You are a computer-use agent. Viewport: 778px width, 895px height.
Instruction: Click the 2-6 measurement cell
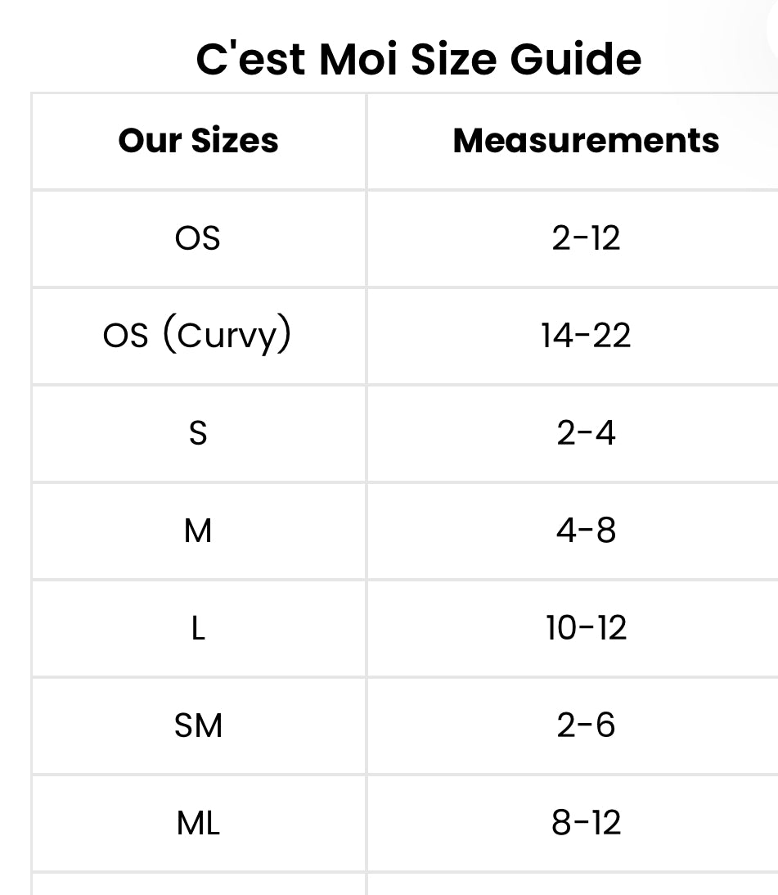(x=586, y=725)
